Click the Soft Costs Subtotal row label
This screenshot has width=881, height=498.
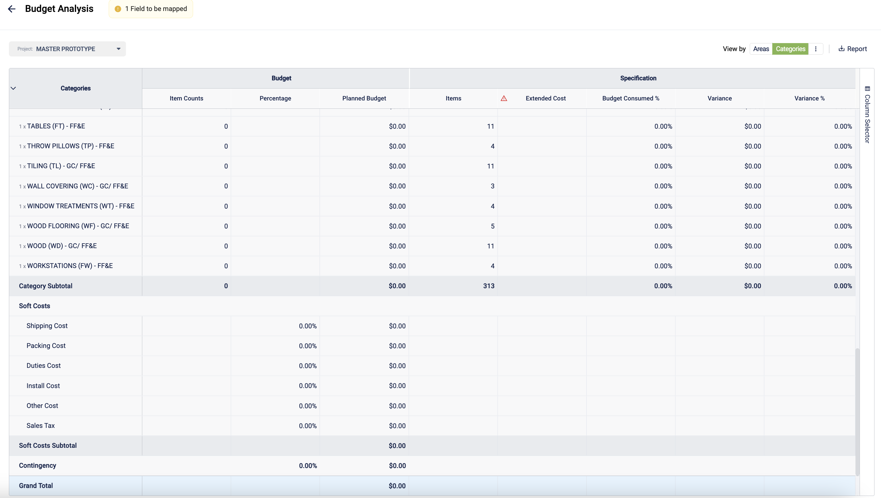point(48,446)
